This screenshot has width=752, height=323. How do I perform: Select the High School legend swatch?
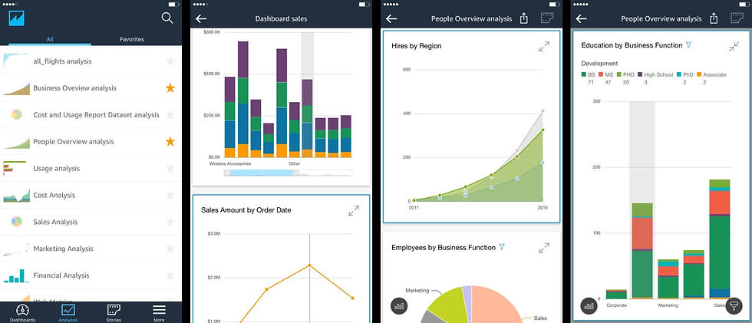click(640, 74)
